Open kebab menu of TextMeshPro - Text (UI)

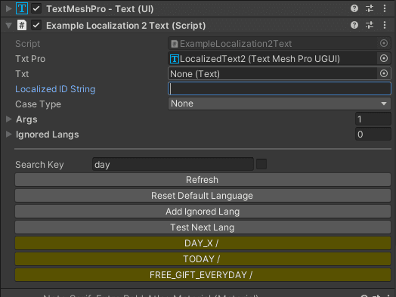(x=385, y=8)
